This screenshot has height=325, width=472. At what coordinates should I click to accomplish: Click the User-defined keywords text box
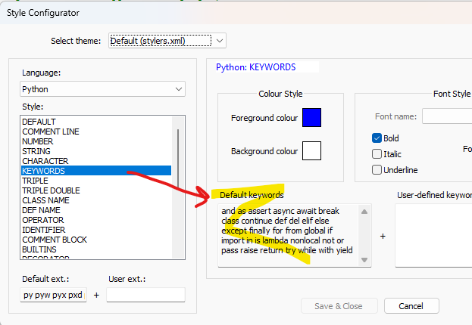point(432,235)
